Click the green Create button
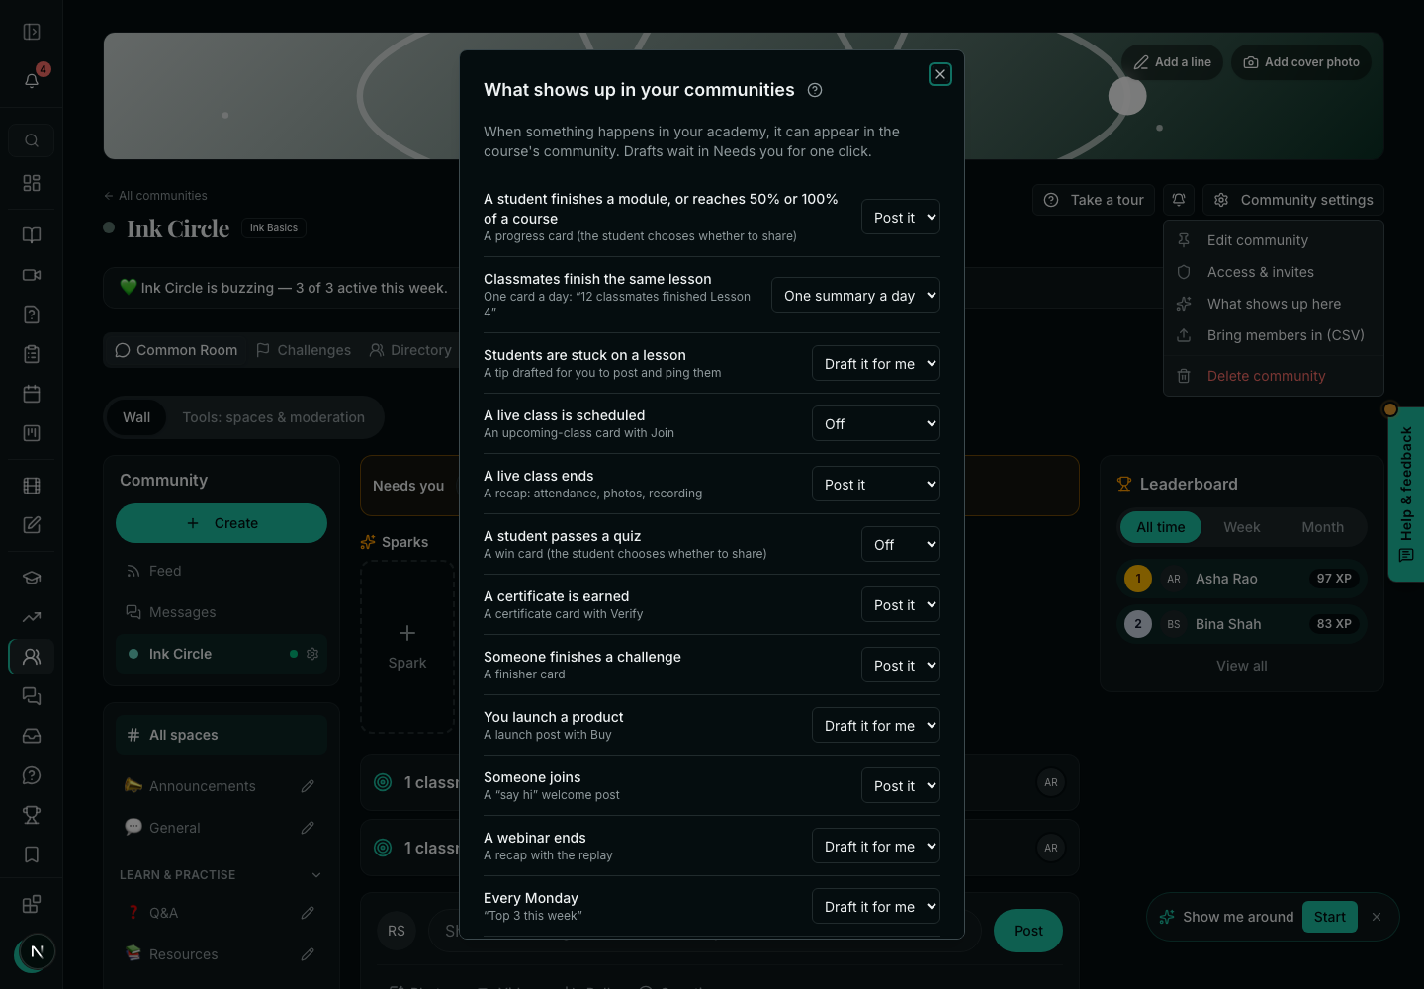 pos(222,523)
